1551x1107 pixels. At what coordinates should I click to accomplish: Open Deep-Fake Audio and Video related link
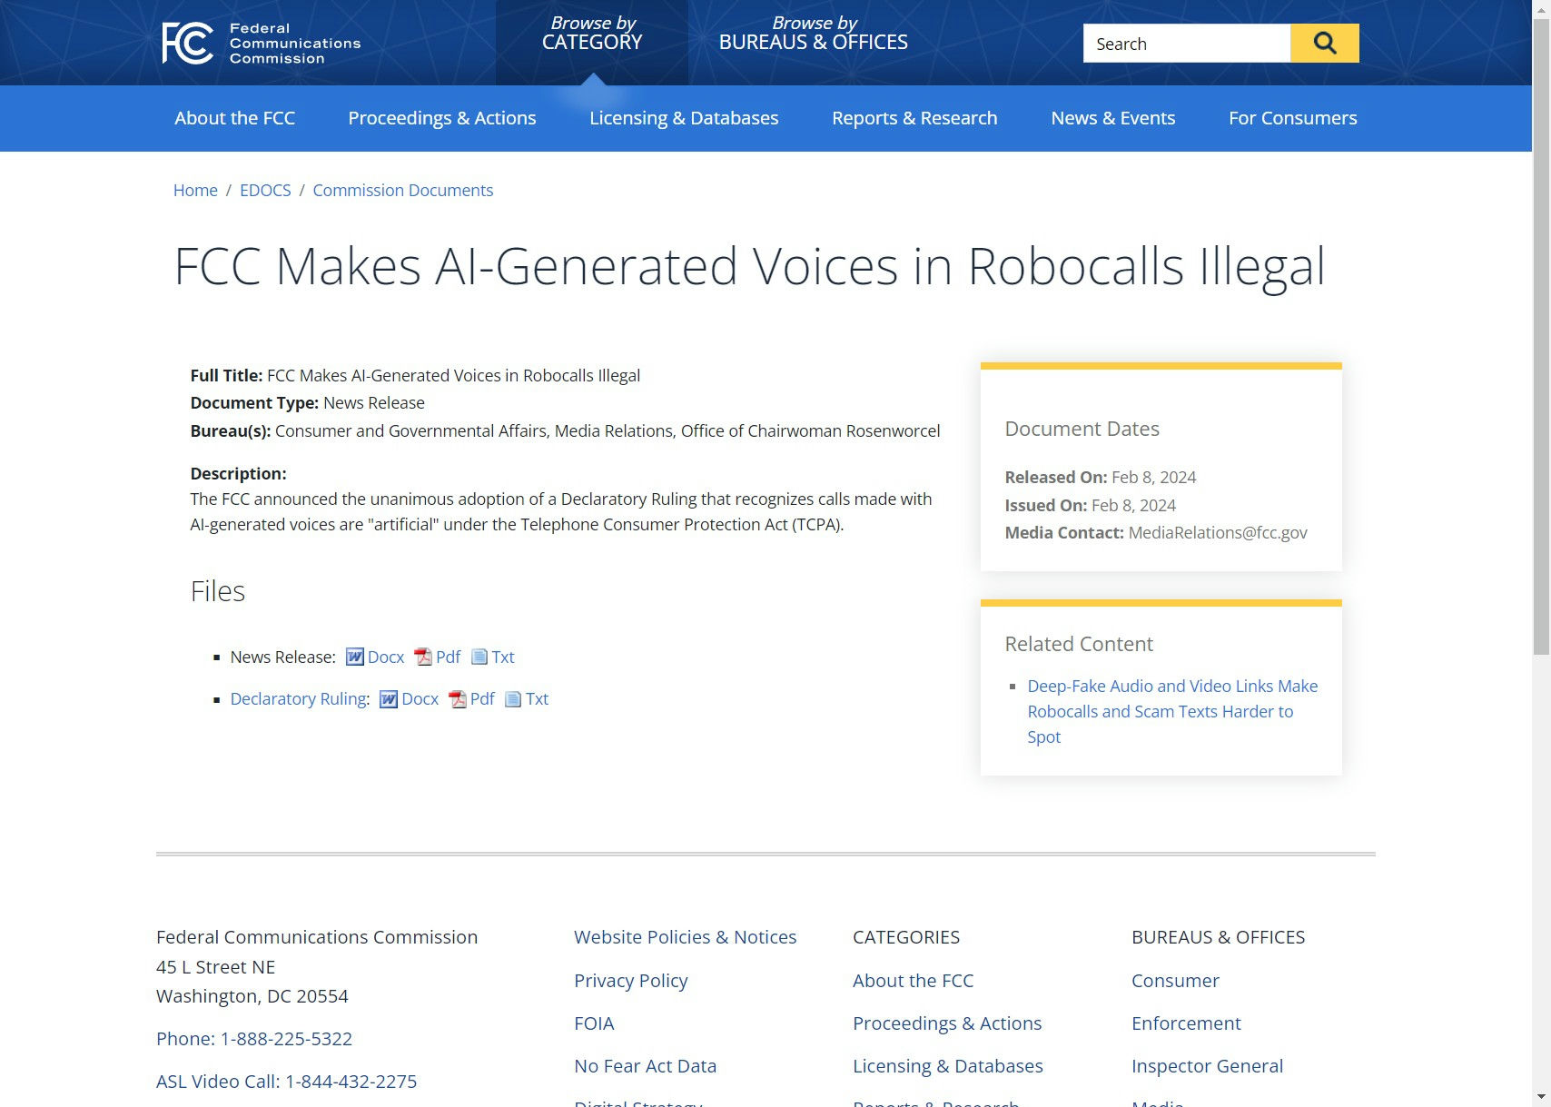tap(1171, 711)
